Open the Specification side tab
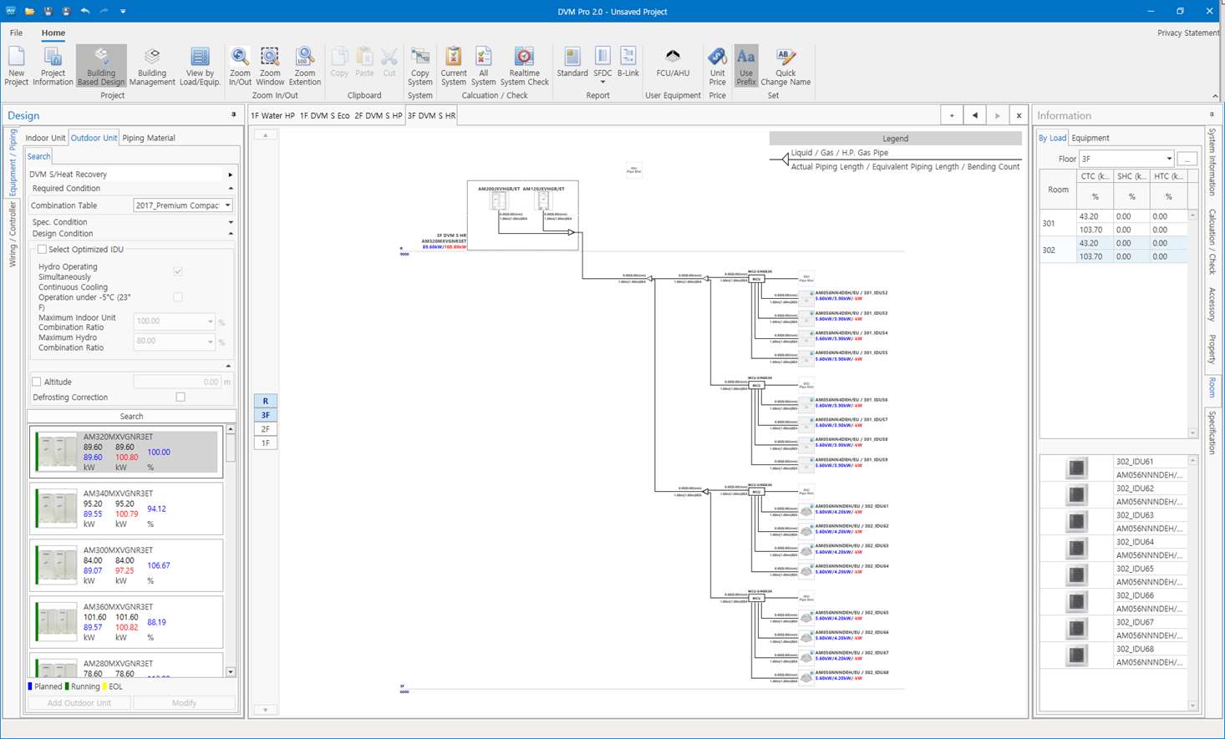The width and height of the screenshot is (1225, 739). click(1212, 433)
